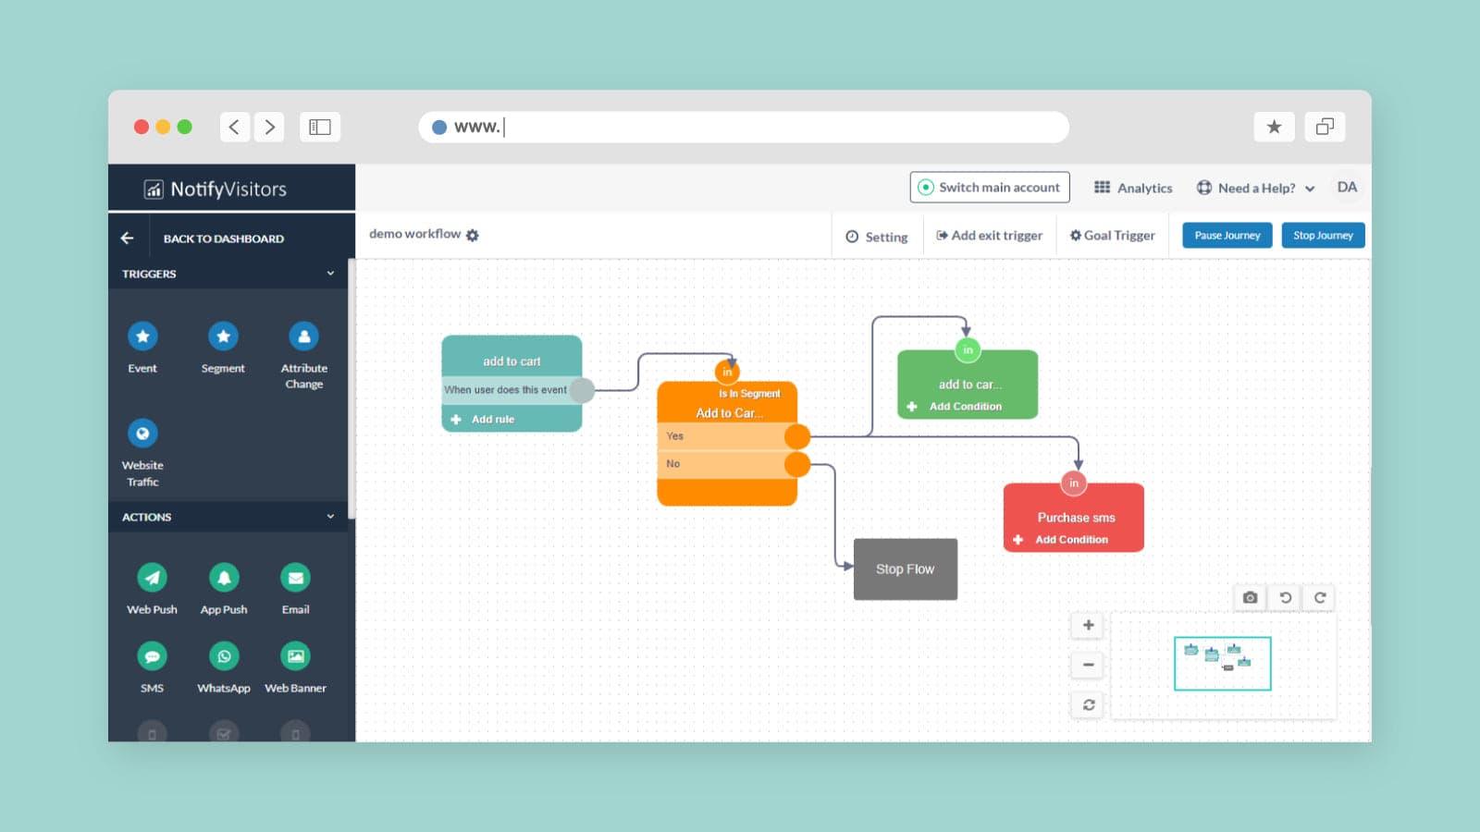Click the camera snapshot icon on canvas
Viewport: 1480px width, 832px height.
(x=1250, y=597)
